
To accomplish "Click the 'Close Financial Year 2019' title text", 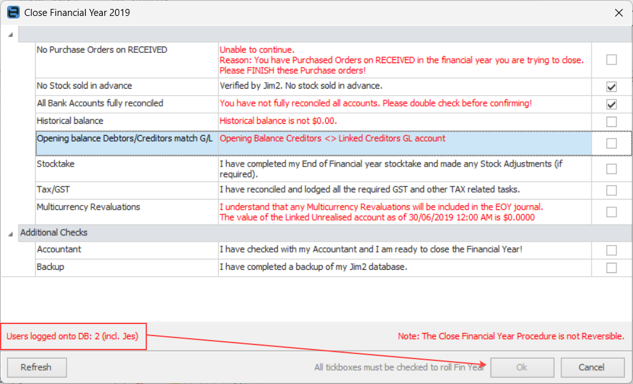I will coord(77,13).
